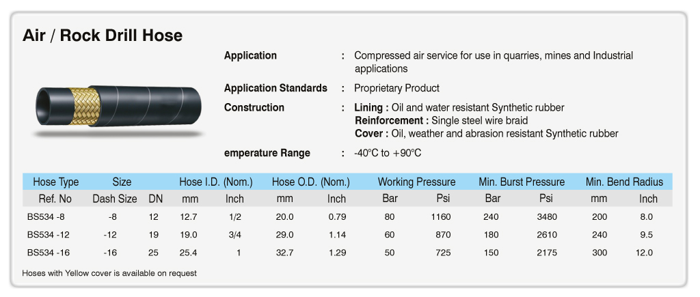This screenshot has width=700, height=297.
Task: Click the Air / Rock Drill Hose title
Action: click(103, 36)
